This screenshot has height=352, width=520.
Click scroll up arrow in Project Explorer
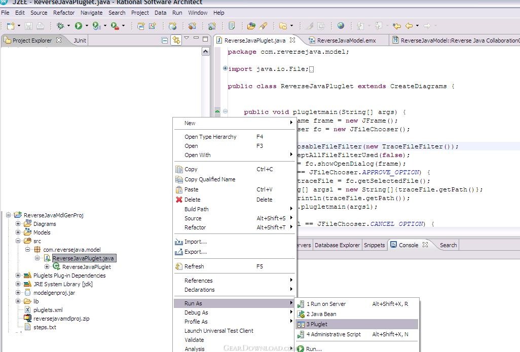tap(206, 51)
